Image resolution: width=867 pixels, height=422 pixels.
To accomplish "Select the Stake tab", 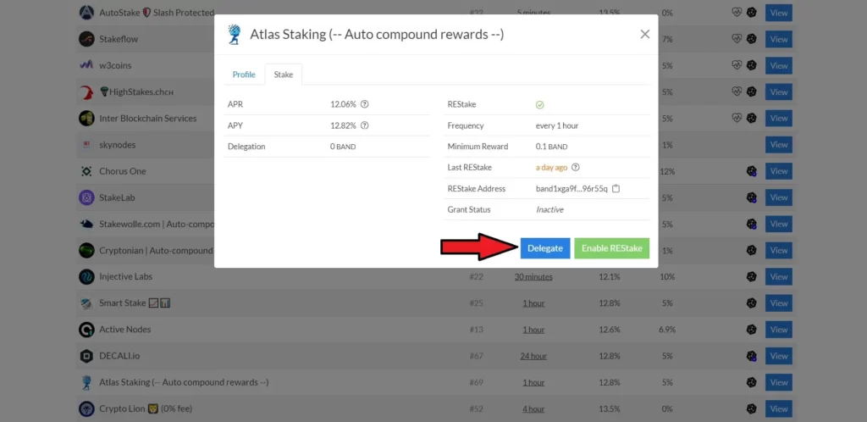I will [284, 75].
